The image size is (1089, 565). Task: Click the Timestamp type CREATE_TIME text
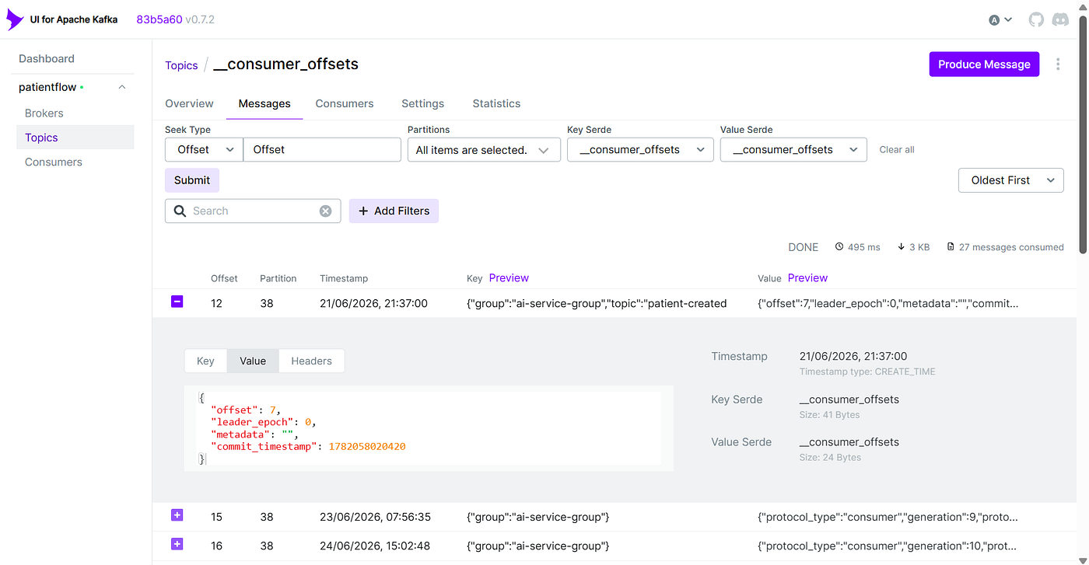pos(867,372)
